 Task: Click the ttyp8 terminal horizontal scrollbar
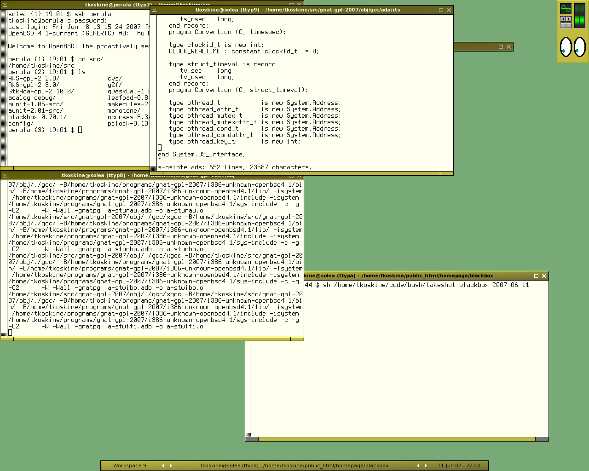click(152, 339)
